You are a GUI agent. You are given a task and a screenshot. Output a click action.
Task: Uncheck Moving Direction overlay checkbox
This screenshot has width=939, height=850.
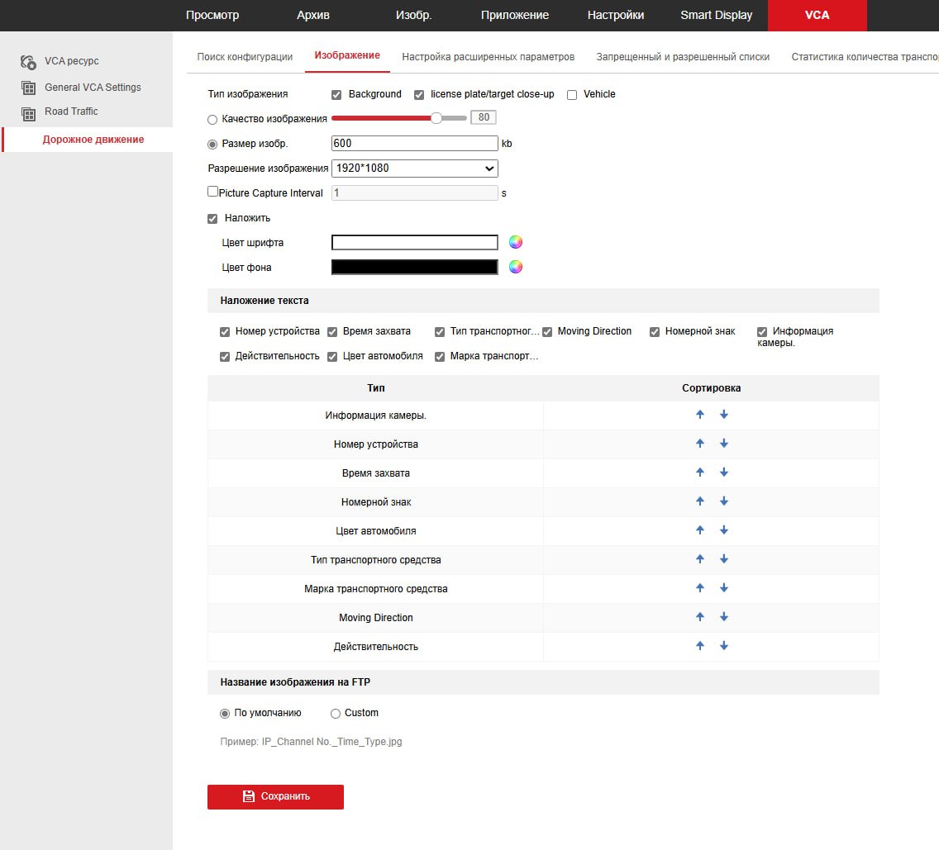point(547,332)
